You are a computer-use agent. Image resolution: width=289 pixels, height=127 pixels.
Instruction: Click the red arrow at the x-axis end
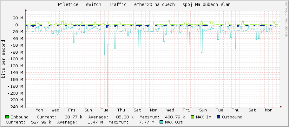pyautogui.click(x=281, y=106)
